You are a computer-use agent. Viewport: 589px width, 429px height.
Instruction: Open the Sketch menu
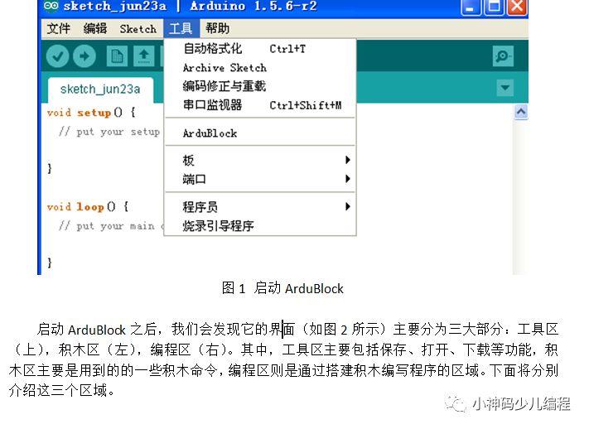pos(138,28)
